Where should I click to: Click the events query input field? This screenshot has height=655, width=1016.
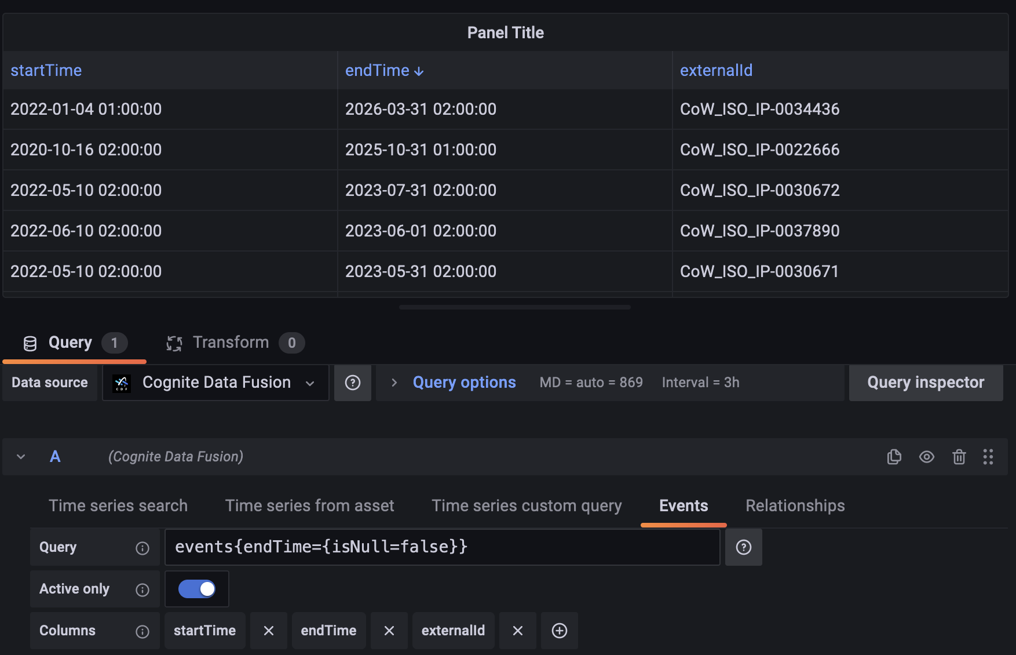[442, 547]
